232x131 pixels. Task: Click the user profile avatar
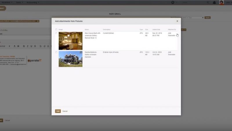(221, 3)
